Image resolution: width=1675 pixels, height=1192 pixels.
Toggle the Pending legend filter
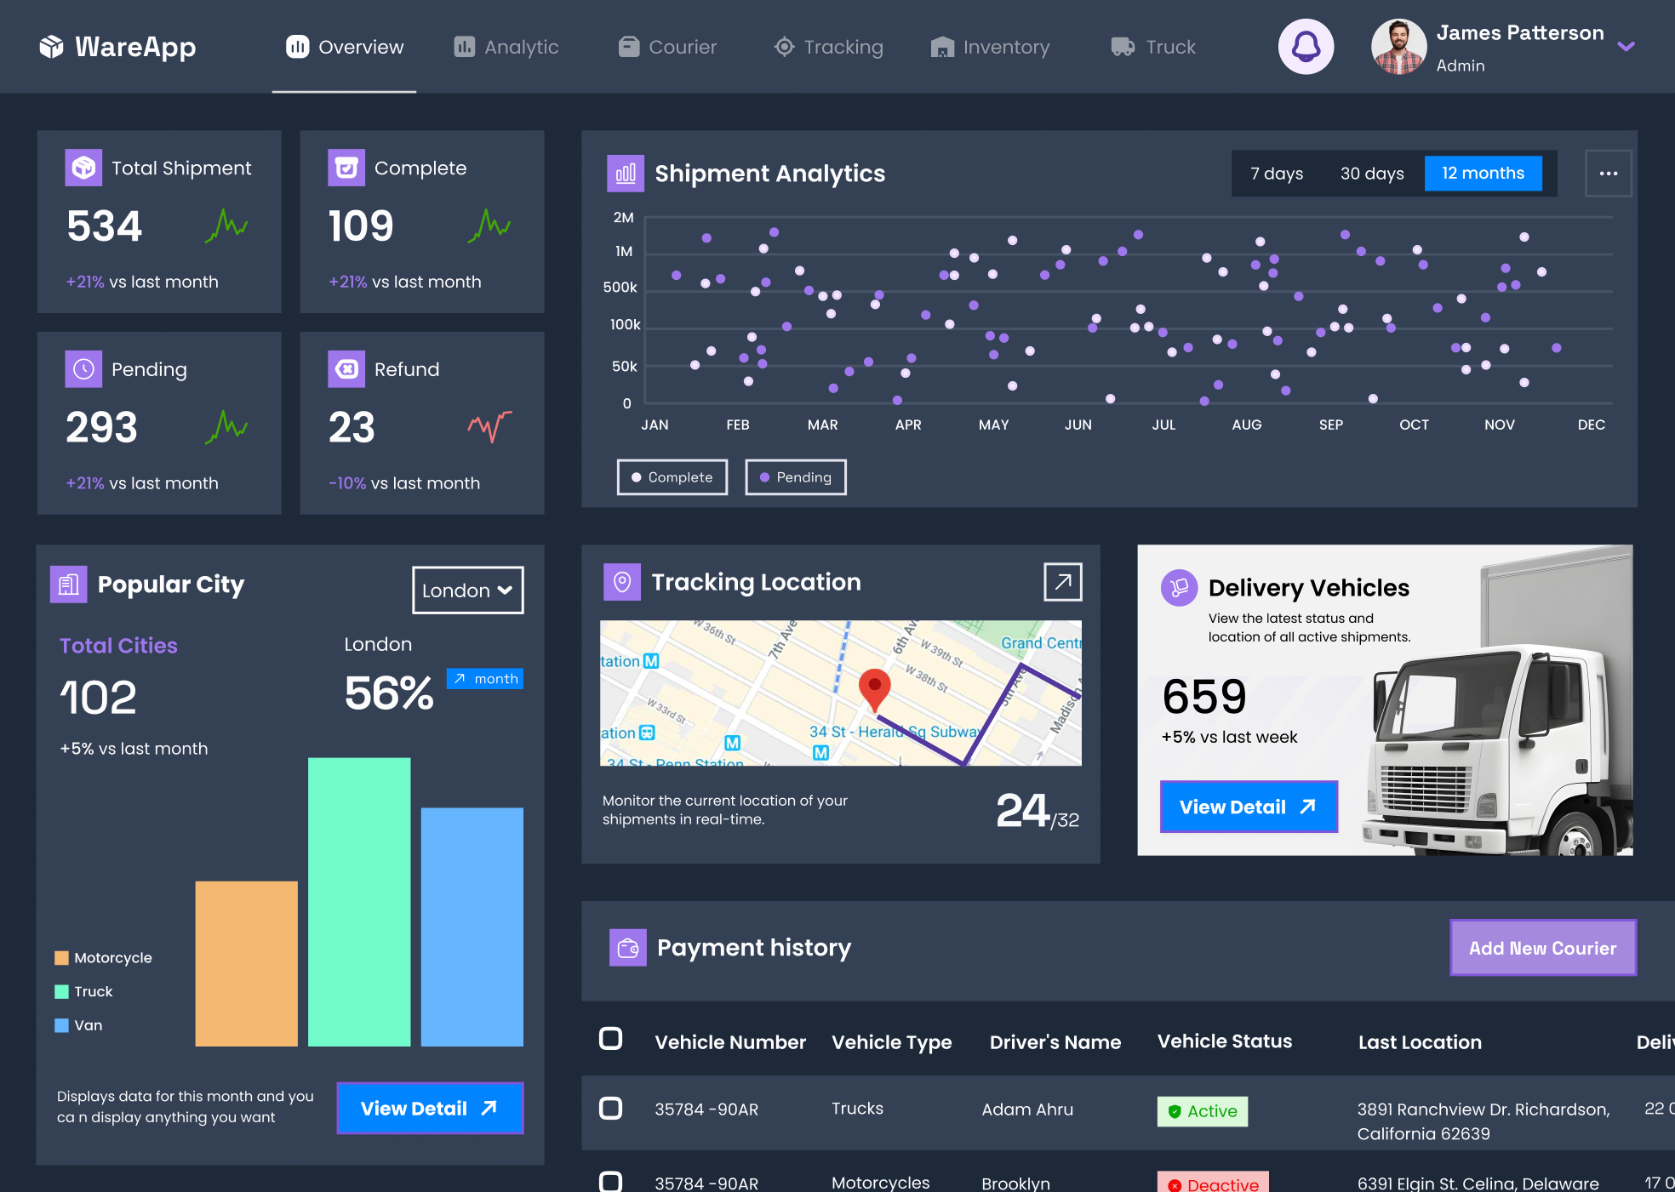[795, 477]
